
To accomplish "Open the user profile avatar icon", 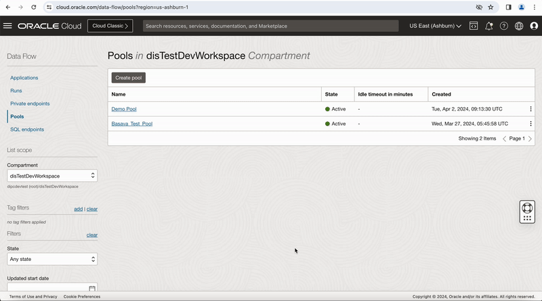I will (x=534, y=26).
